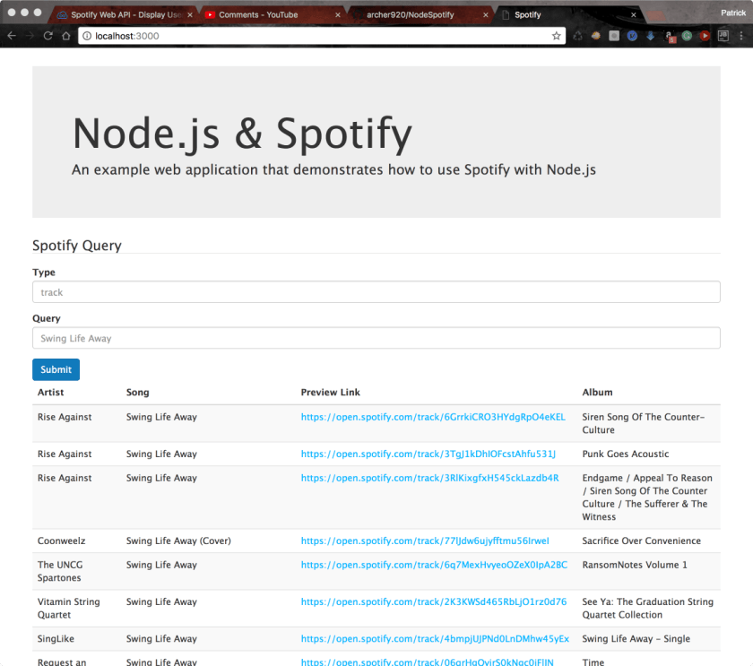Click the JetBrains JB extension icon

[x=724, y=36]
